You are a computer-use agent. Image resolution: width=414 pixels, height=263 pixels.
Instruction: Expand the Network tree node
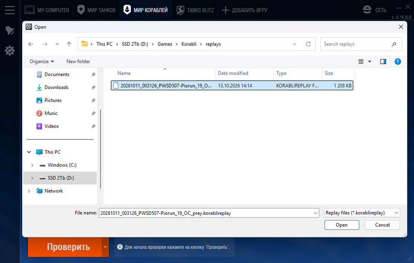click(29, 191)
